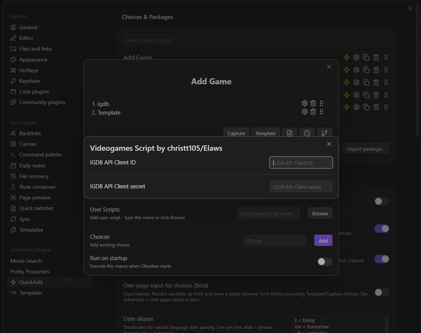Click '1. igdb' step text

pos(100,104)
